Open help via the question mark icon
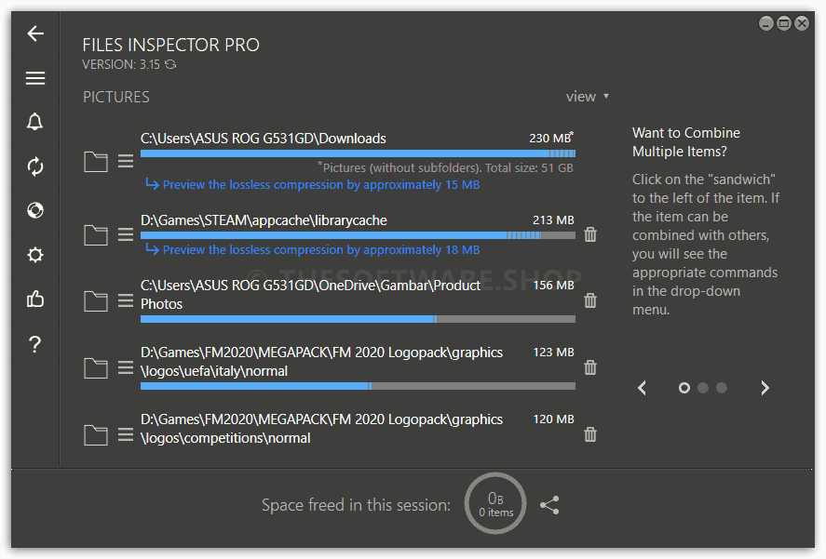This screenshot has height=559, width=826. click(35, 344)
